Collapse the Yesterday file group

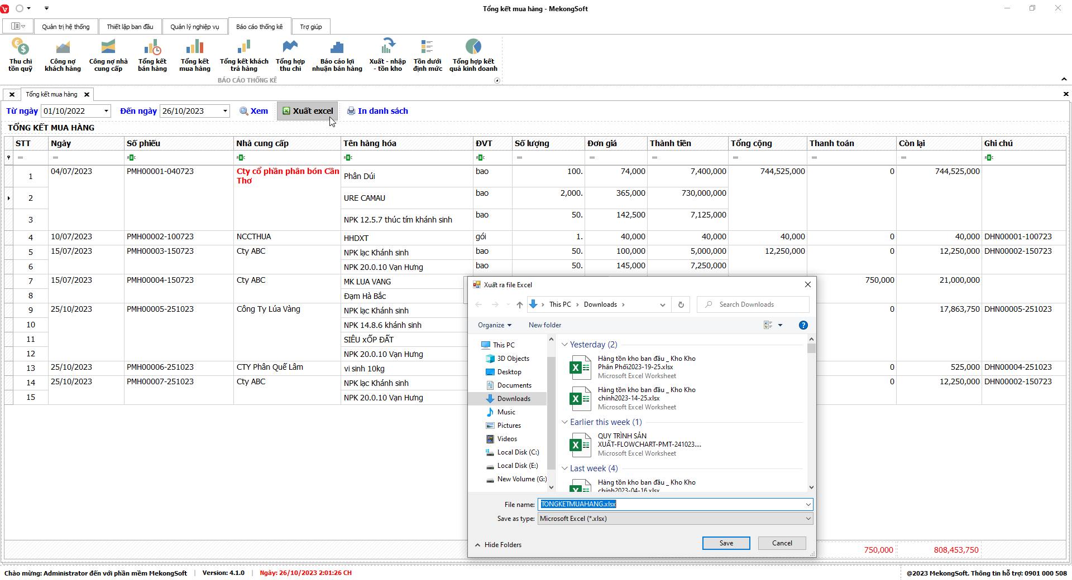point(564,345)
